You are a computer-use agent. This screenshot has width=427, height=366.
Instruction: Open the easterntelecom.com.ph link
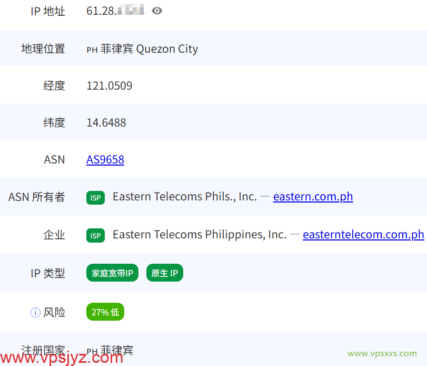click(x=363, y=235)
